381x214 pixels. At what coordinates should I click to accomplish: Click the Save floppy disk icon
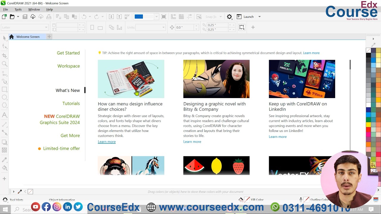pyautogui.click(x=25, y=17)
